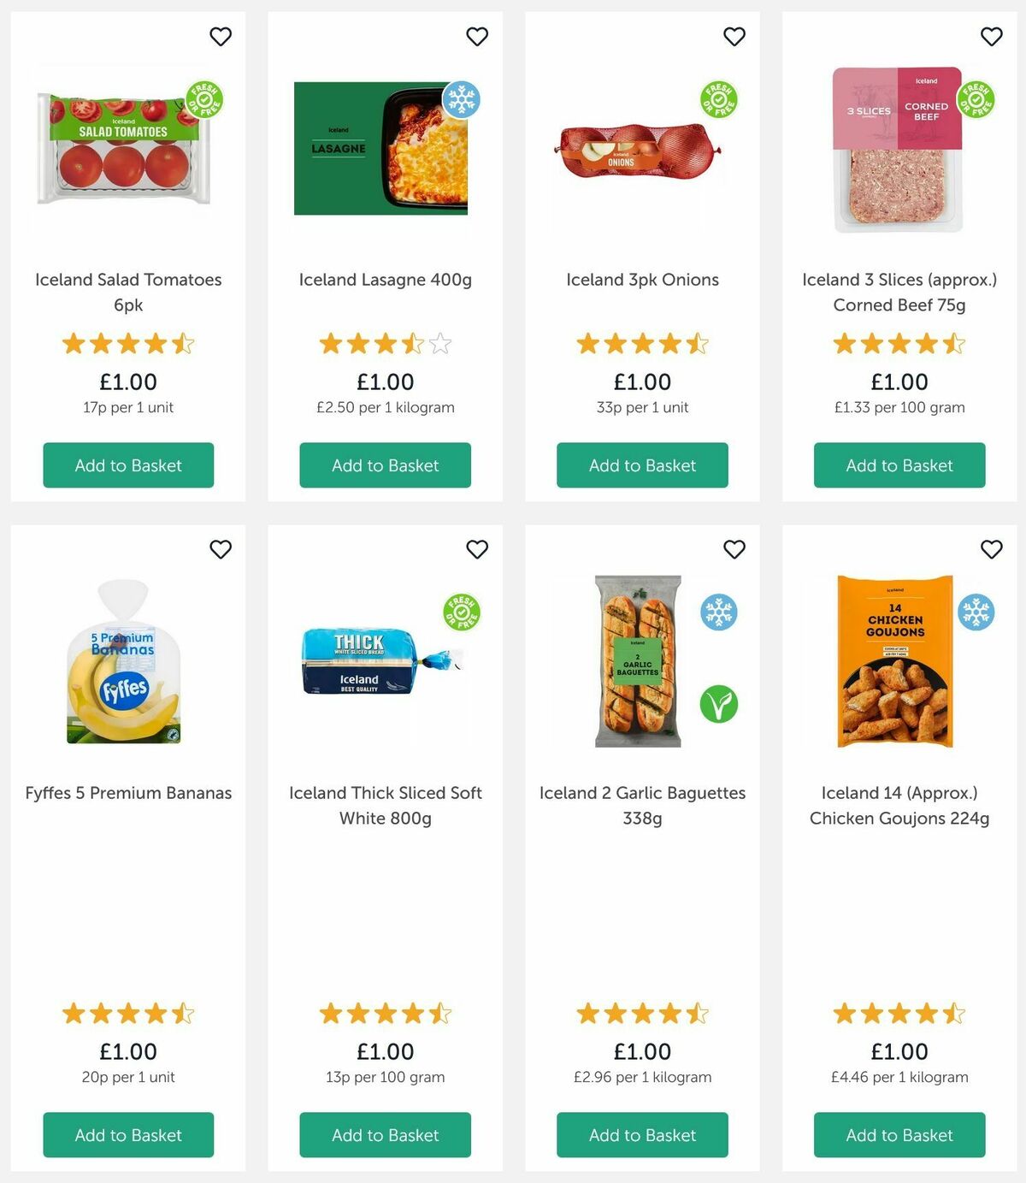Toggle wishlist heart for Iceland Lasagne
Screen dimensions: 1026x1183
pyautogui.click(x=477, y=37)
